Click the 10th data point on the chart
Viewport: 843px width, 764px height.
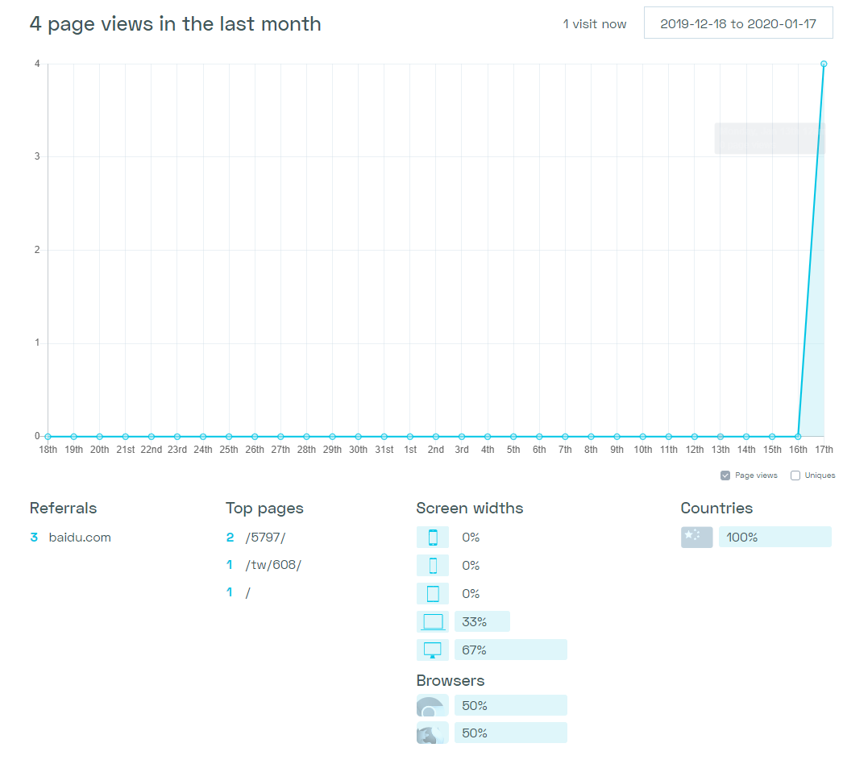(642, 437)
